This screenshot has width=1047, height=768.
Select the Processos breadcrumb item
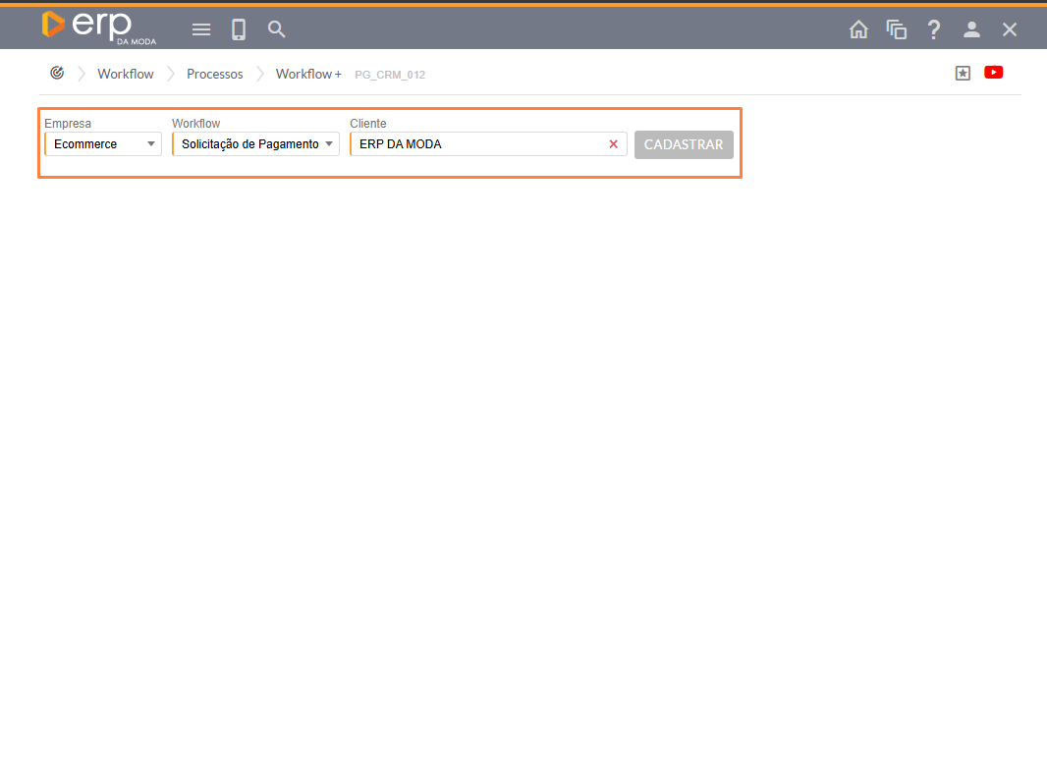[214, 74]
